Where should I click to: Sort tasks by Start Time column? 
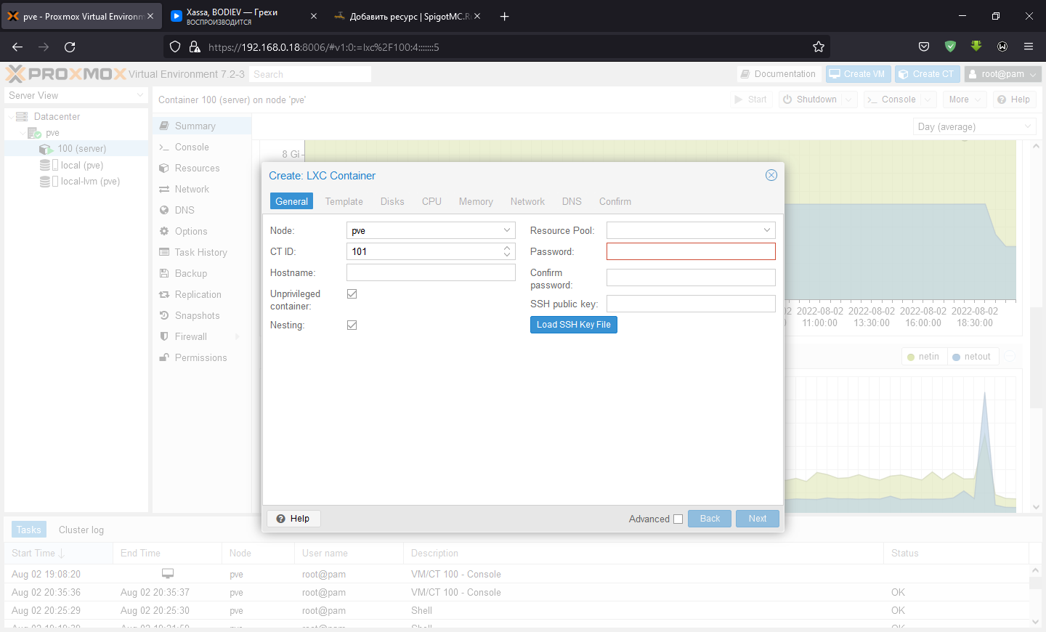coord(58,553)
